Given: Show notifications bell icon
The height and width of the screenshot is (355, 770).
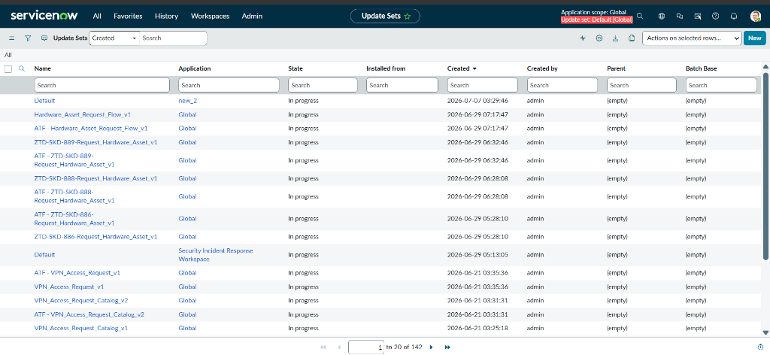Looking at the screenshot, I should [x=734, y=17].
